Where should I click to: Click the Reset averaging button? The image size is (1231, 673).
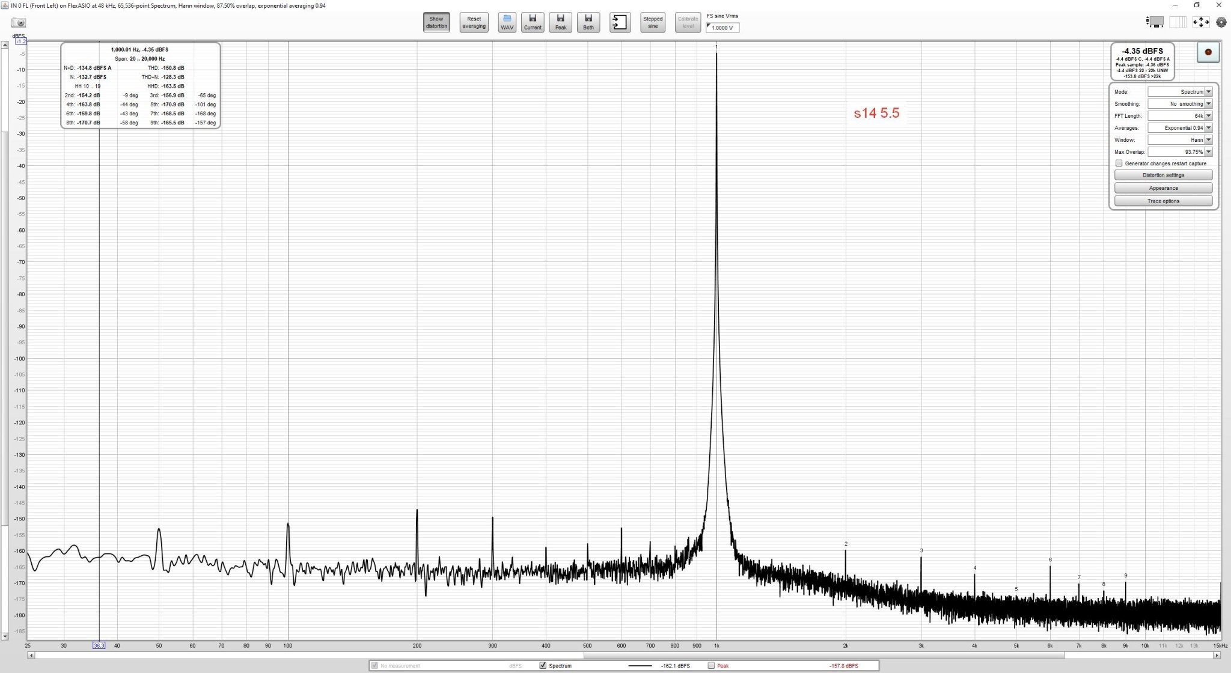click(474, 22)
